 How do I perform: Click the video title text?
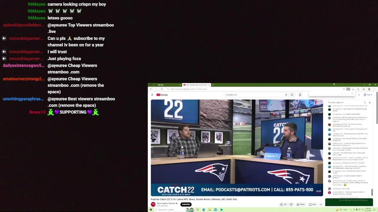(x=194, y=199)
